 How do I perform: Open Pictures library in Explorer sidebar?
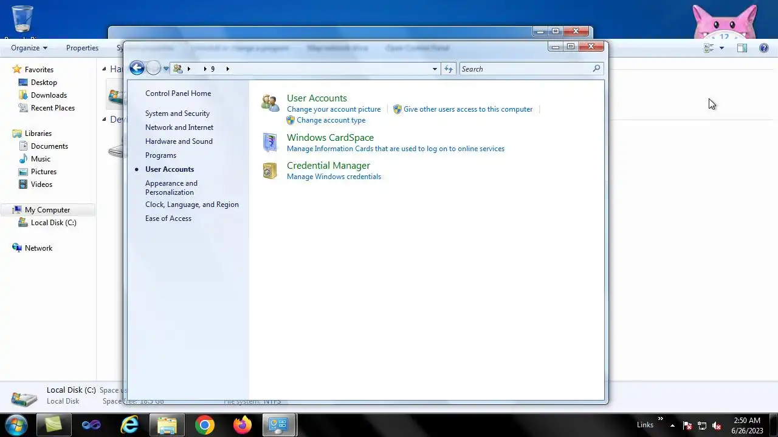click(x=43, y=172)
